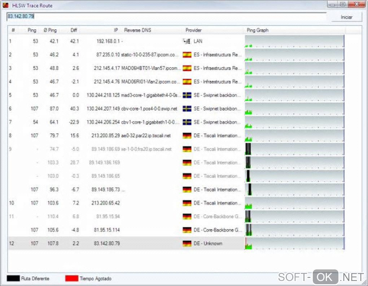Click Germany flag for 89.149.186.65 row
This screenshot has width=368, height=286.
(187, 176)
